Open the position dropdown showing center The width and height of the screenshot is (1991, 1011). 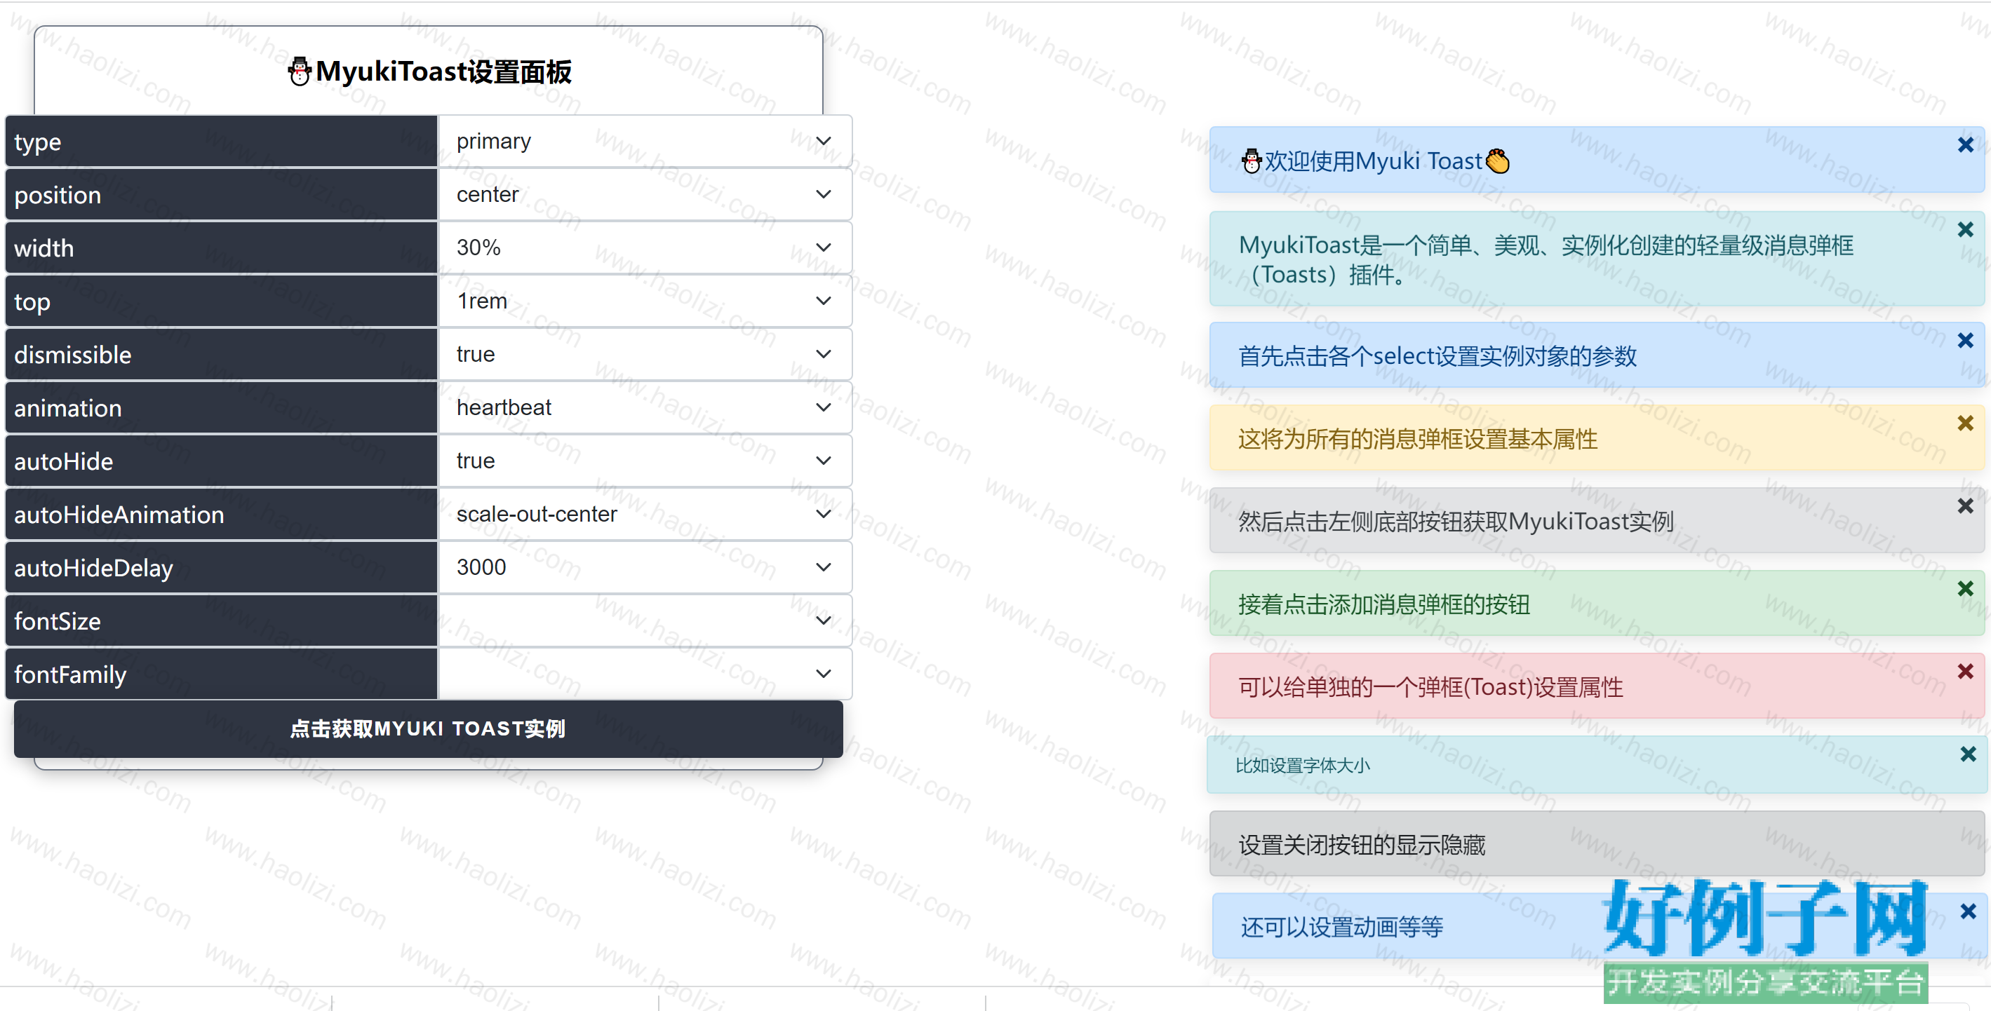point(645,195)
